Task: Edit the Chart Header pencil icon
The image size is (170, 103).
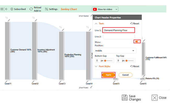Action: 92,15
